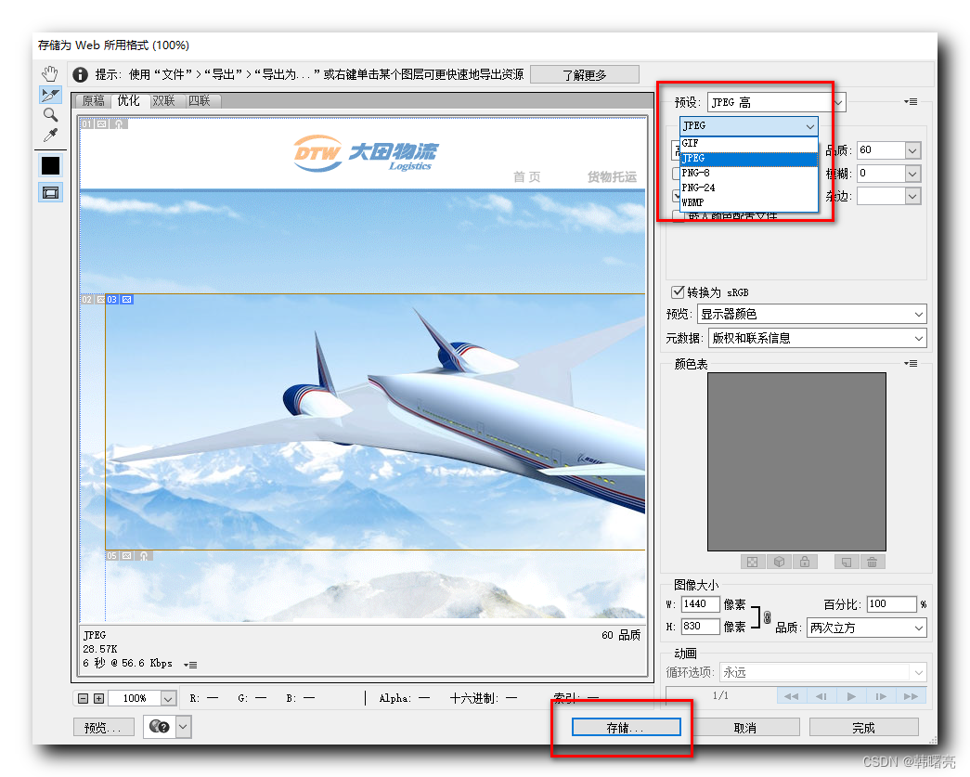Open the preview download-speed menu icon
This screenshot has height=777, width=970.
click(x=190, y=665)
